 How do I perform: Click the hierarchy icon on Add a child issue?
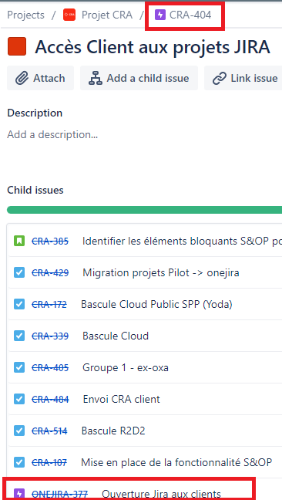pyautogui.click(x=96, y=78)
